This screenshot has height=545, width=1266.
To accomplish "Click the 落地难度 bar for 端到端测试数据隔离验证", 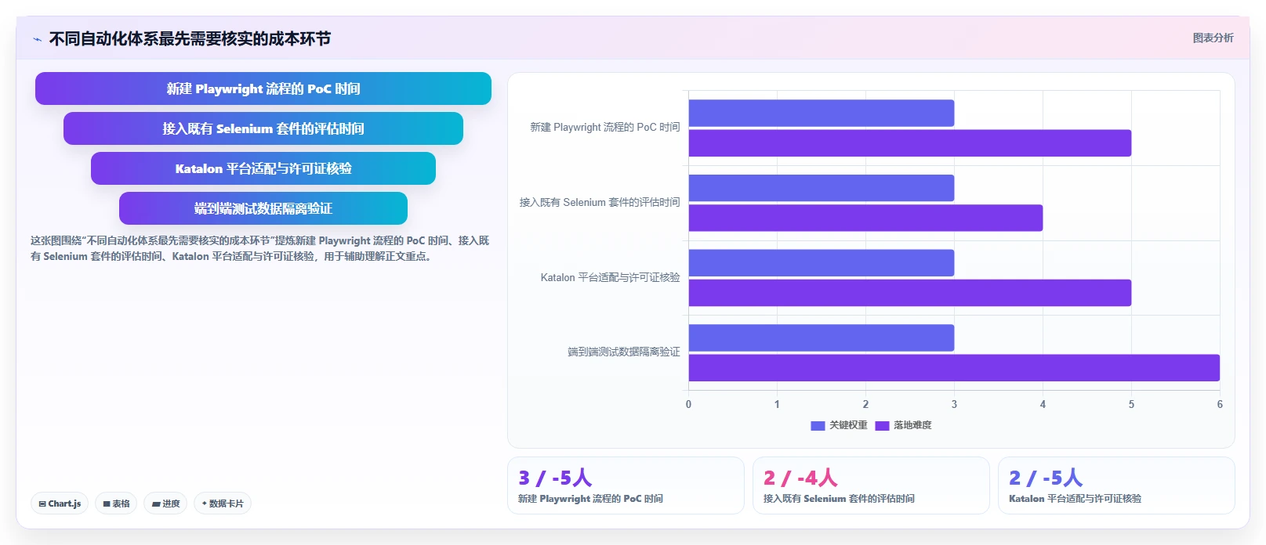I will click(954, 368).
